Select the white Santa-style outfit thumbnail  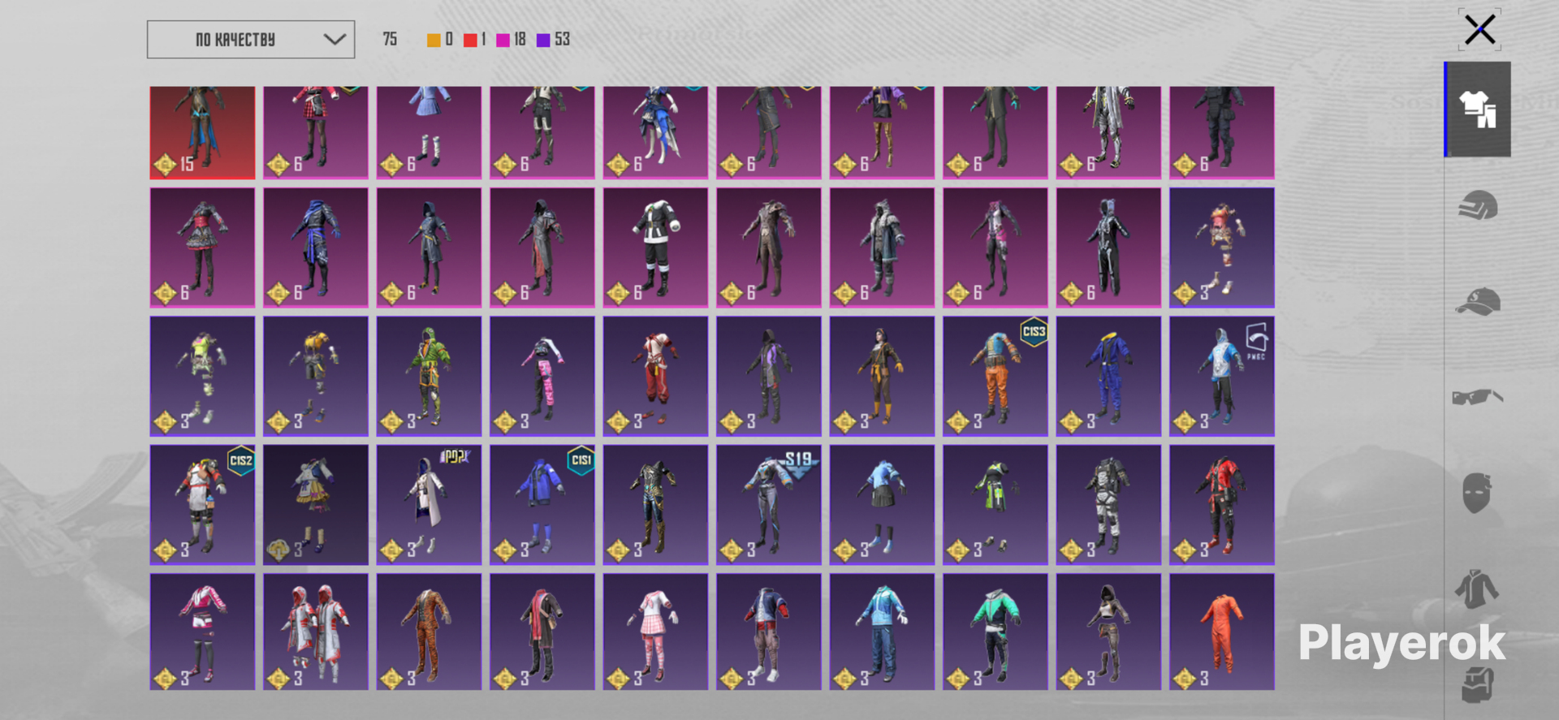coord(655,248)
